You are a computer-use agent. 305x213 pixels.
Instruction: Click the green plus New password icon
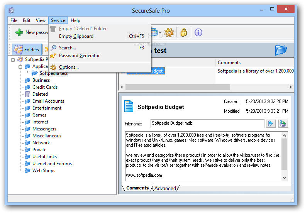pos(19,32)
